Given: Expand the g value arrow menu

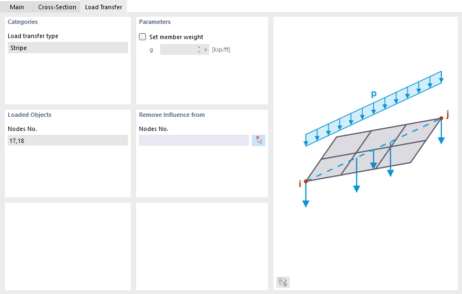Looking at the screenshot, I should click(206, 50).
